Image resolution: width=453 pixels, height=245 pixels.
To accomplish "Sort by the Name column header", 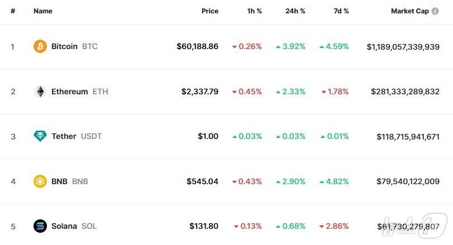I will [42, 11].
